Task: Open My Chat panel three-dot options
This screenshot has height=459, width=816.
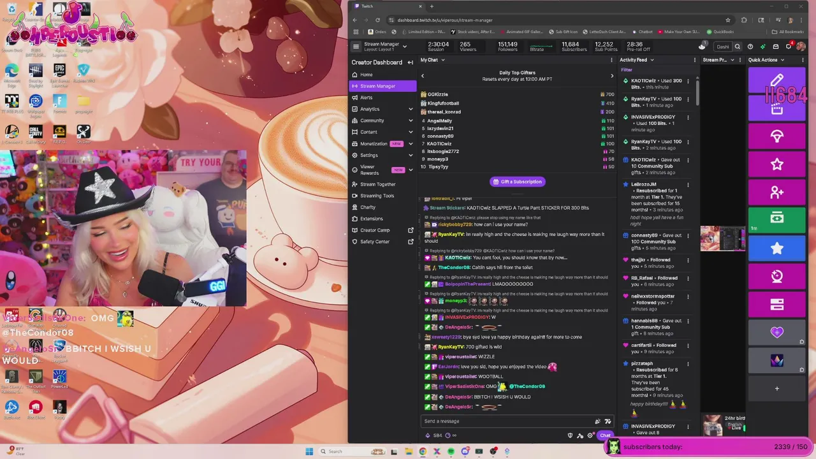Action: (x=611, y=60)
